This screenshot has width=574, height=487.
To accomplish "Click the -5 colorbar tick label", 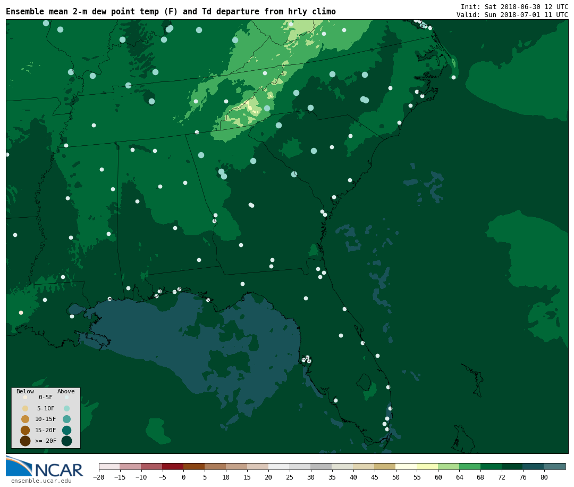I will pyautogui.click(x=162, y=477).
